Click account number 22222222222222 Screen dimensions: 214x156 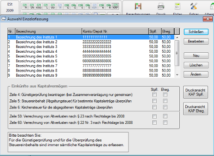97,42
